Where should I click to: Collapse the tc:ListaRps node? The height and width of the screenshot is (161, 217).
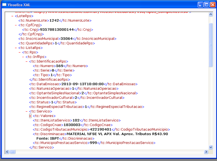point(16,48)
